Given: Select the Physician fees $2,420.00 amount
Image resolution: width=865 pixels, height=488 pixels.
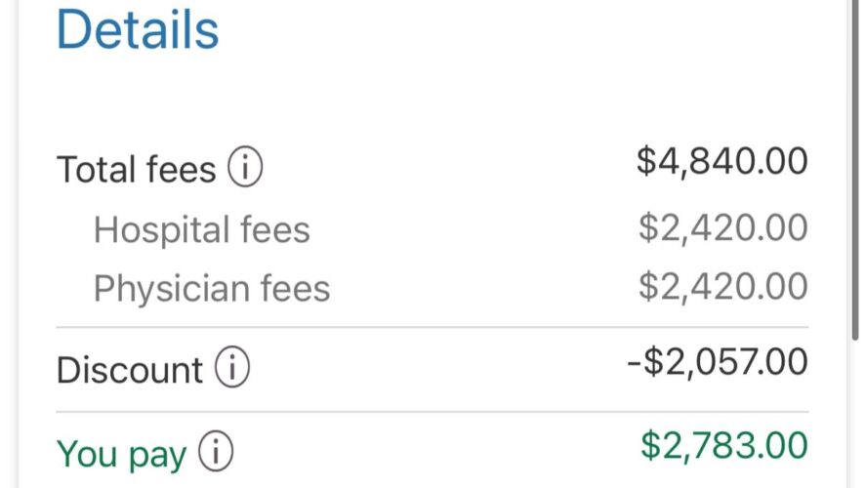Looking at the screenshot, I should [722, 287].
